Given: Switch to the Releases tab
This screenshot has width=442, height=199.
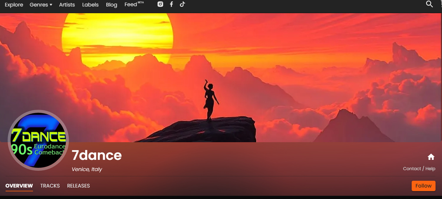Looking at the screenshot, I should [x=78, y=186].
